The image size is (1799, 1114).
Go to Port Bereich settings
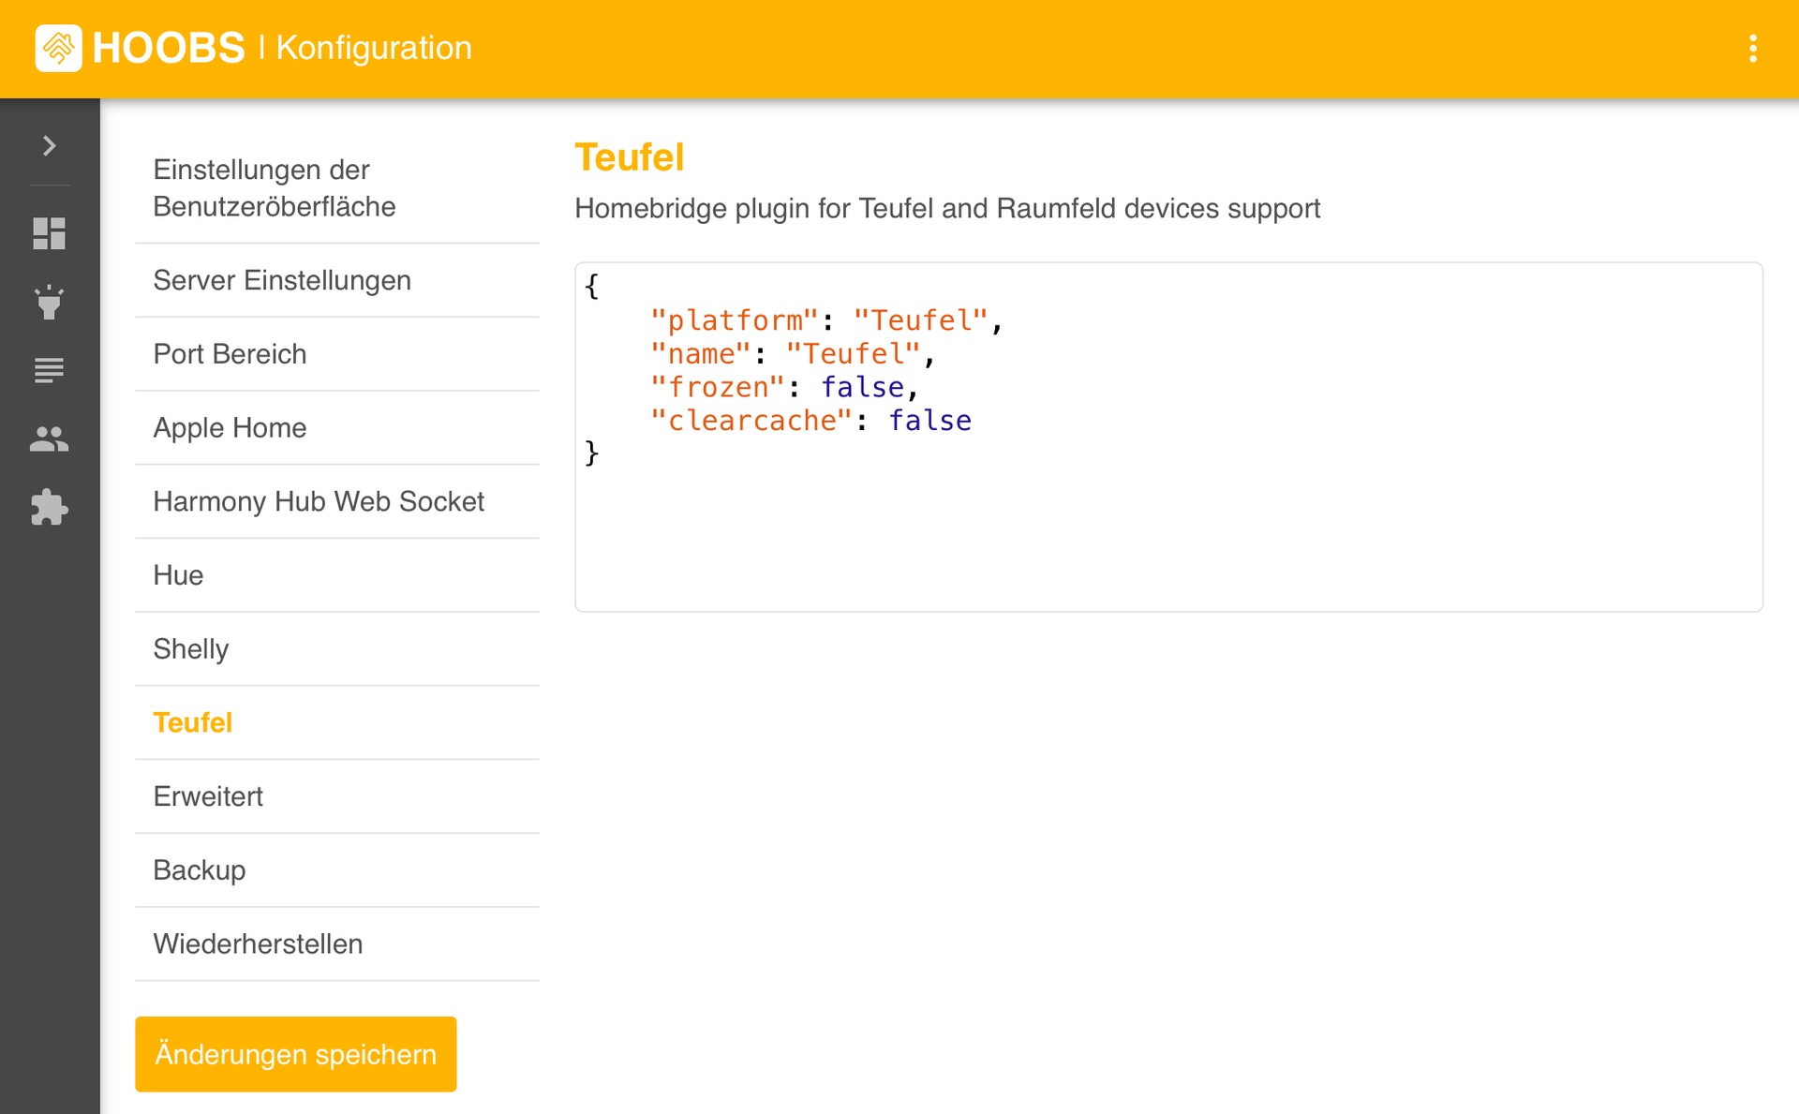pyautogui.click(x=337, y=354)
